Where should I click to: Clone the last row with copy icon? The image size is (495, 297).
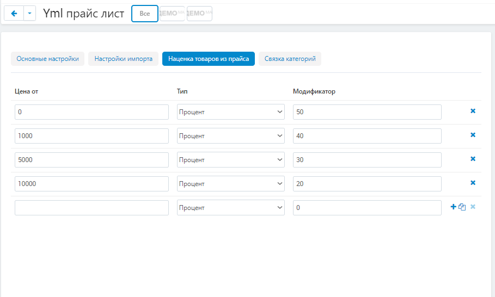tap(462, 207)
